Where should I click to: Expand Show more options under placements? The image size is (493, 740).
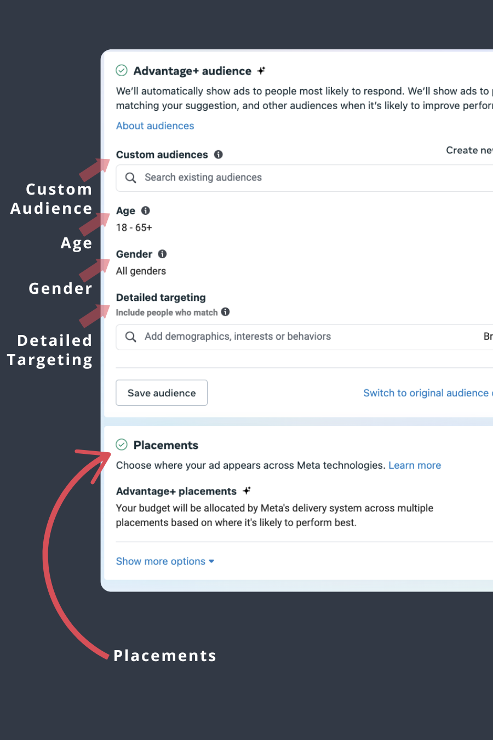tap(165, 561)
